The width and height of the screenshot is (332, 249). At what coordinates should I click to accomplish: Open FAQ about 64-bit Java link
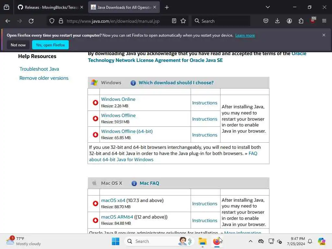(173, 157)
